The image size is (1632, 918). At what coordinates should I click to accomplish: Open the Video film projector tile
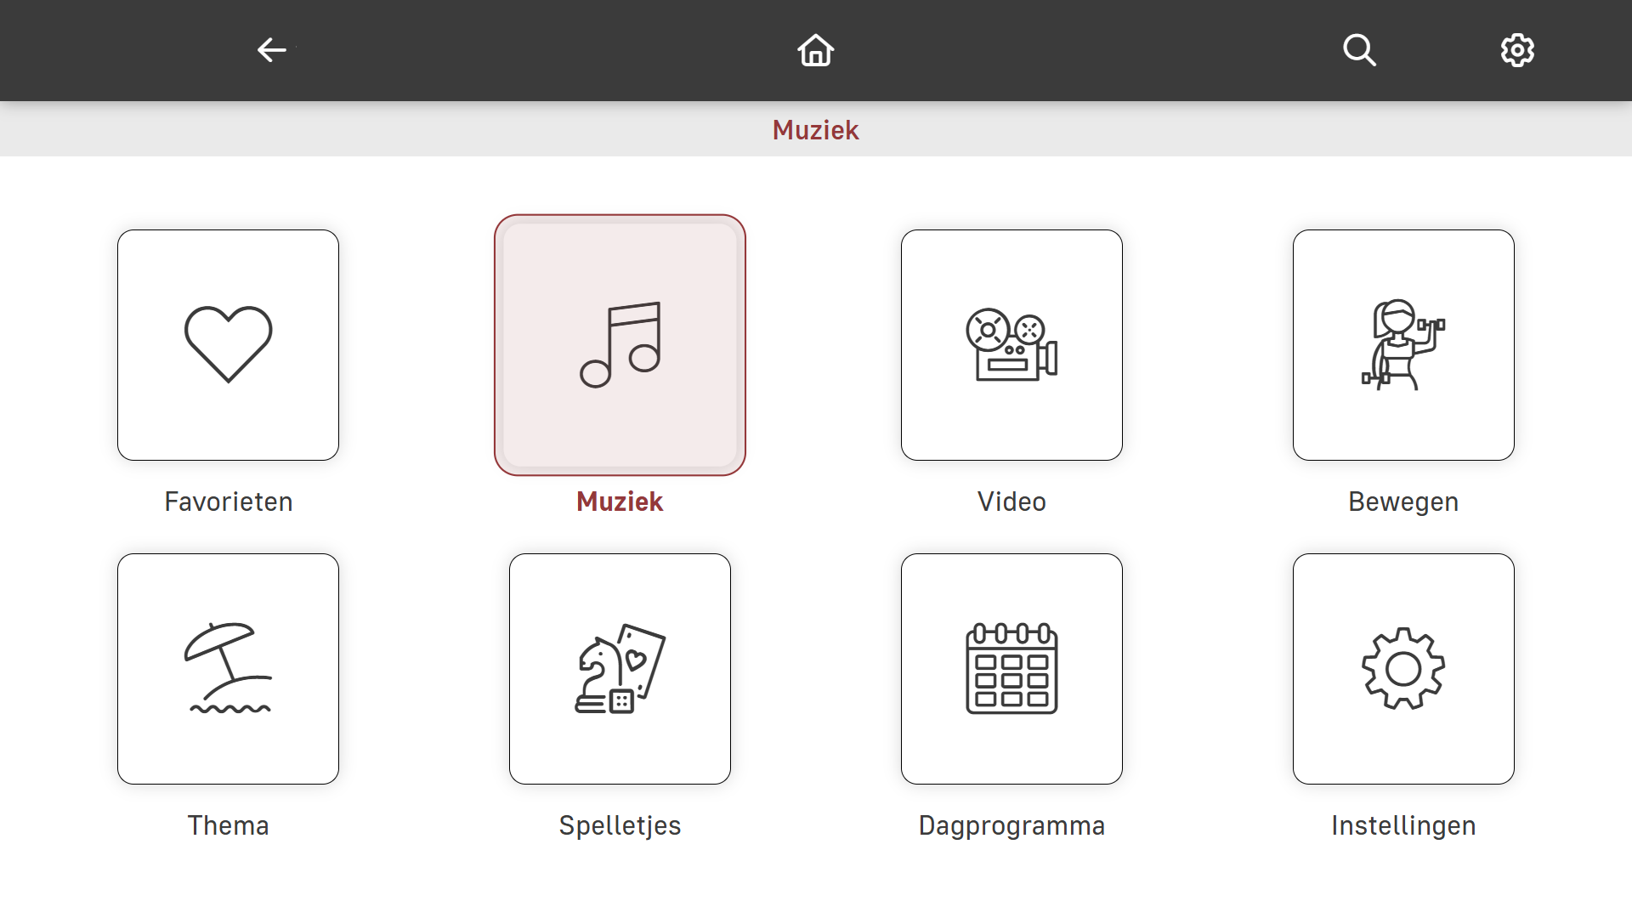click(x=1011, y=345)
